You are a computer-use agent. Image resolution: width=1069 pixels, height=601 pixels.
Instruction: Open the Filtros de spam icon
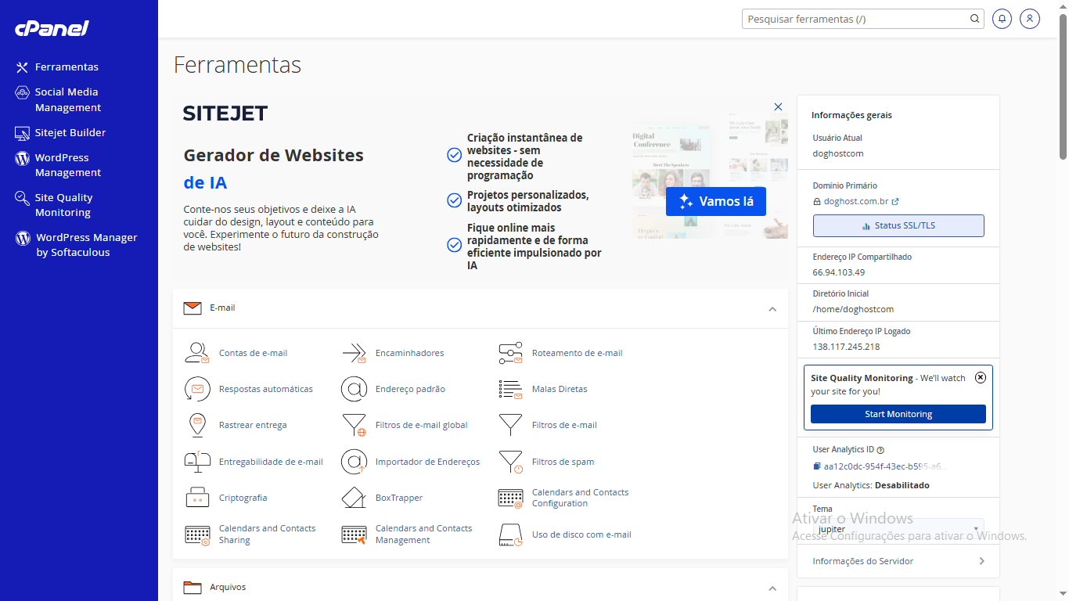point(510,462)
